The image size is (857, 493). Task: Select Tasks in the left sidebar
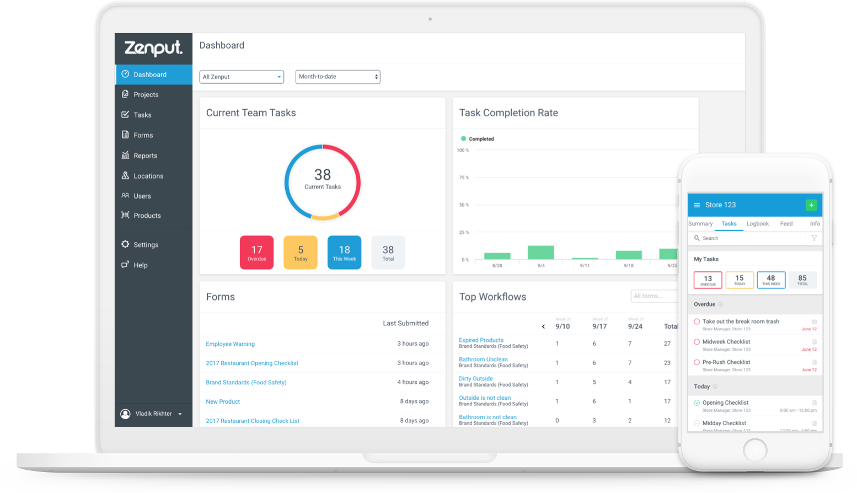coord(142,115)
